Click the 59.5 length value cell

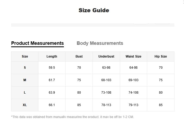pyautogui.click(x=52, y=68)
